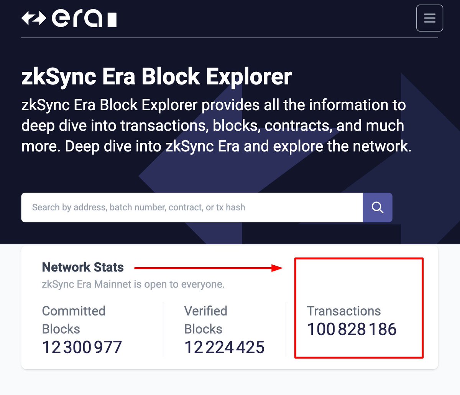The height and width of the screenshot is (395, 460).
Task: Click the explorer description paragraph
Action: [x=217, y=126]
